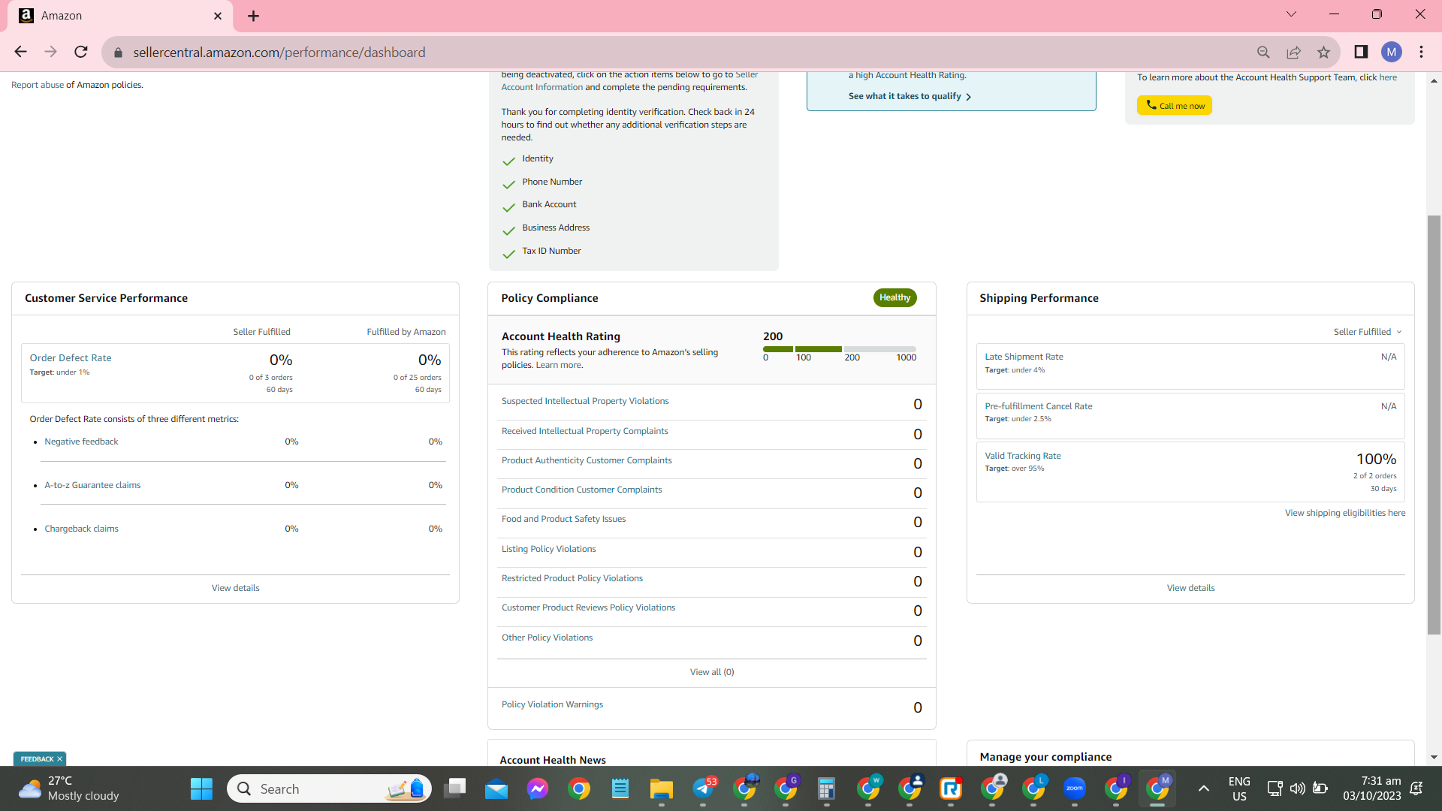The width and height of the screenshot is (1442, 811).
Task: View site information lock icon
Action: click(x=118, y=53)
